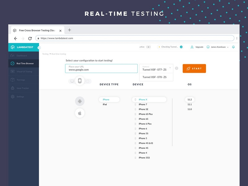Image resolution: width=248 pixels, height=186 pixels.
Task: Select iPhone 5 device
Action: coord(143,138)
